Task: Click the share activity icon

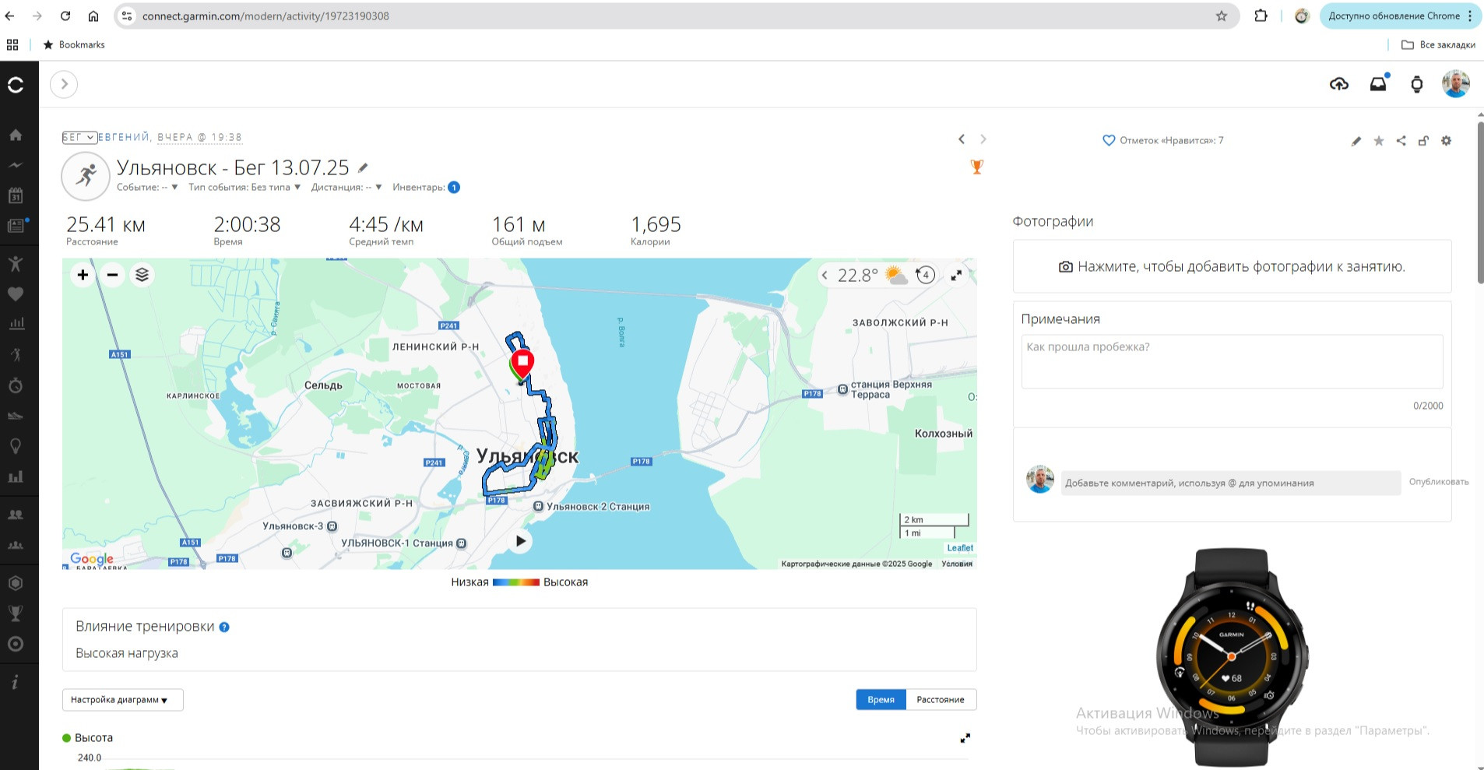Action: pos(1401,141)
